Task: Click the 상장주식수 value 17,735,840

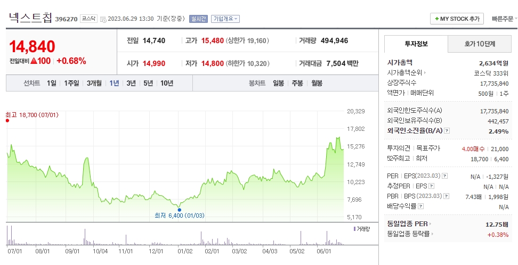Action: tap(494, 84)
